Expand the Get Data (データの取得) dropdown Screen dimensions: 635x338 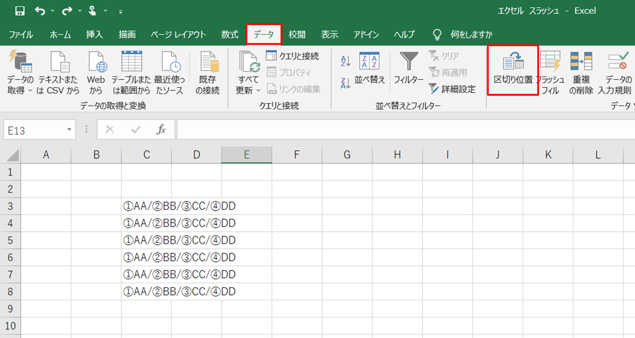pos(20,90)
